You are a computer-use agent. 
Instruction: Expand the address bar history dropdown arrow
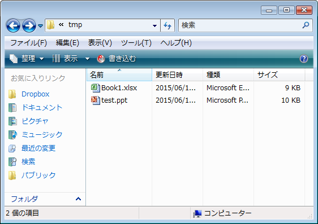(154, 25)
